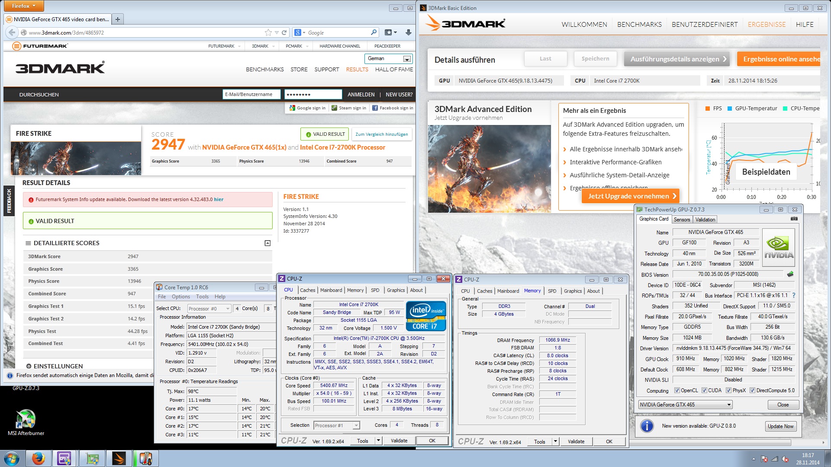Open volume control in system tray
The height and width of the screenshot is (467, 831).
[785, 459]
